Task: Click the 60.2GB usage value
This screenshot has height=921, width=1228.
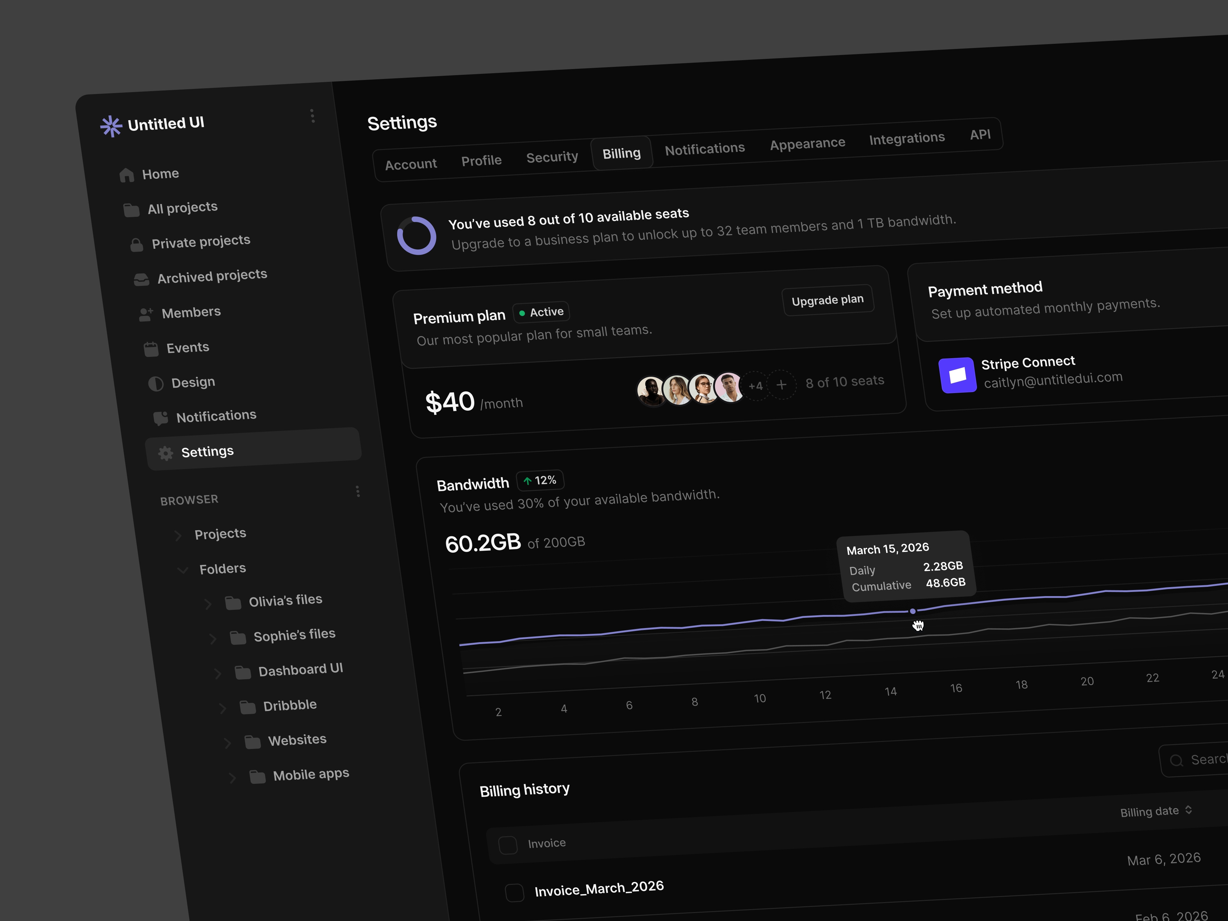Action: [x=483, y=543]
